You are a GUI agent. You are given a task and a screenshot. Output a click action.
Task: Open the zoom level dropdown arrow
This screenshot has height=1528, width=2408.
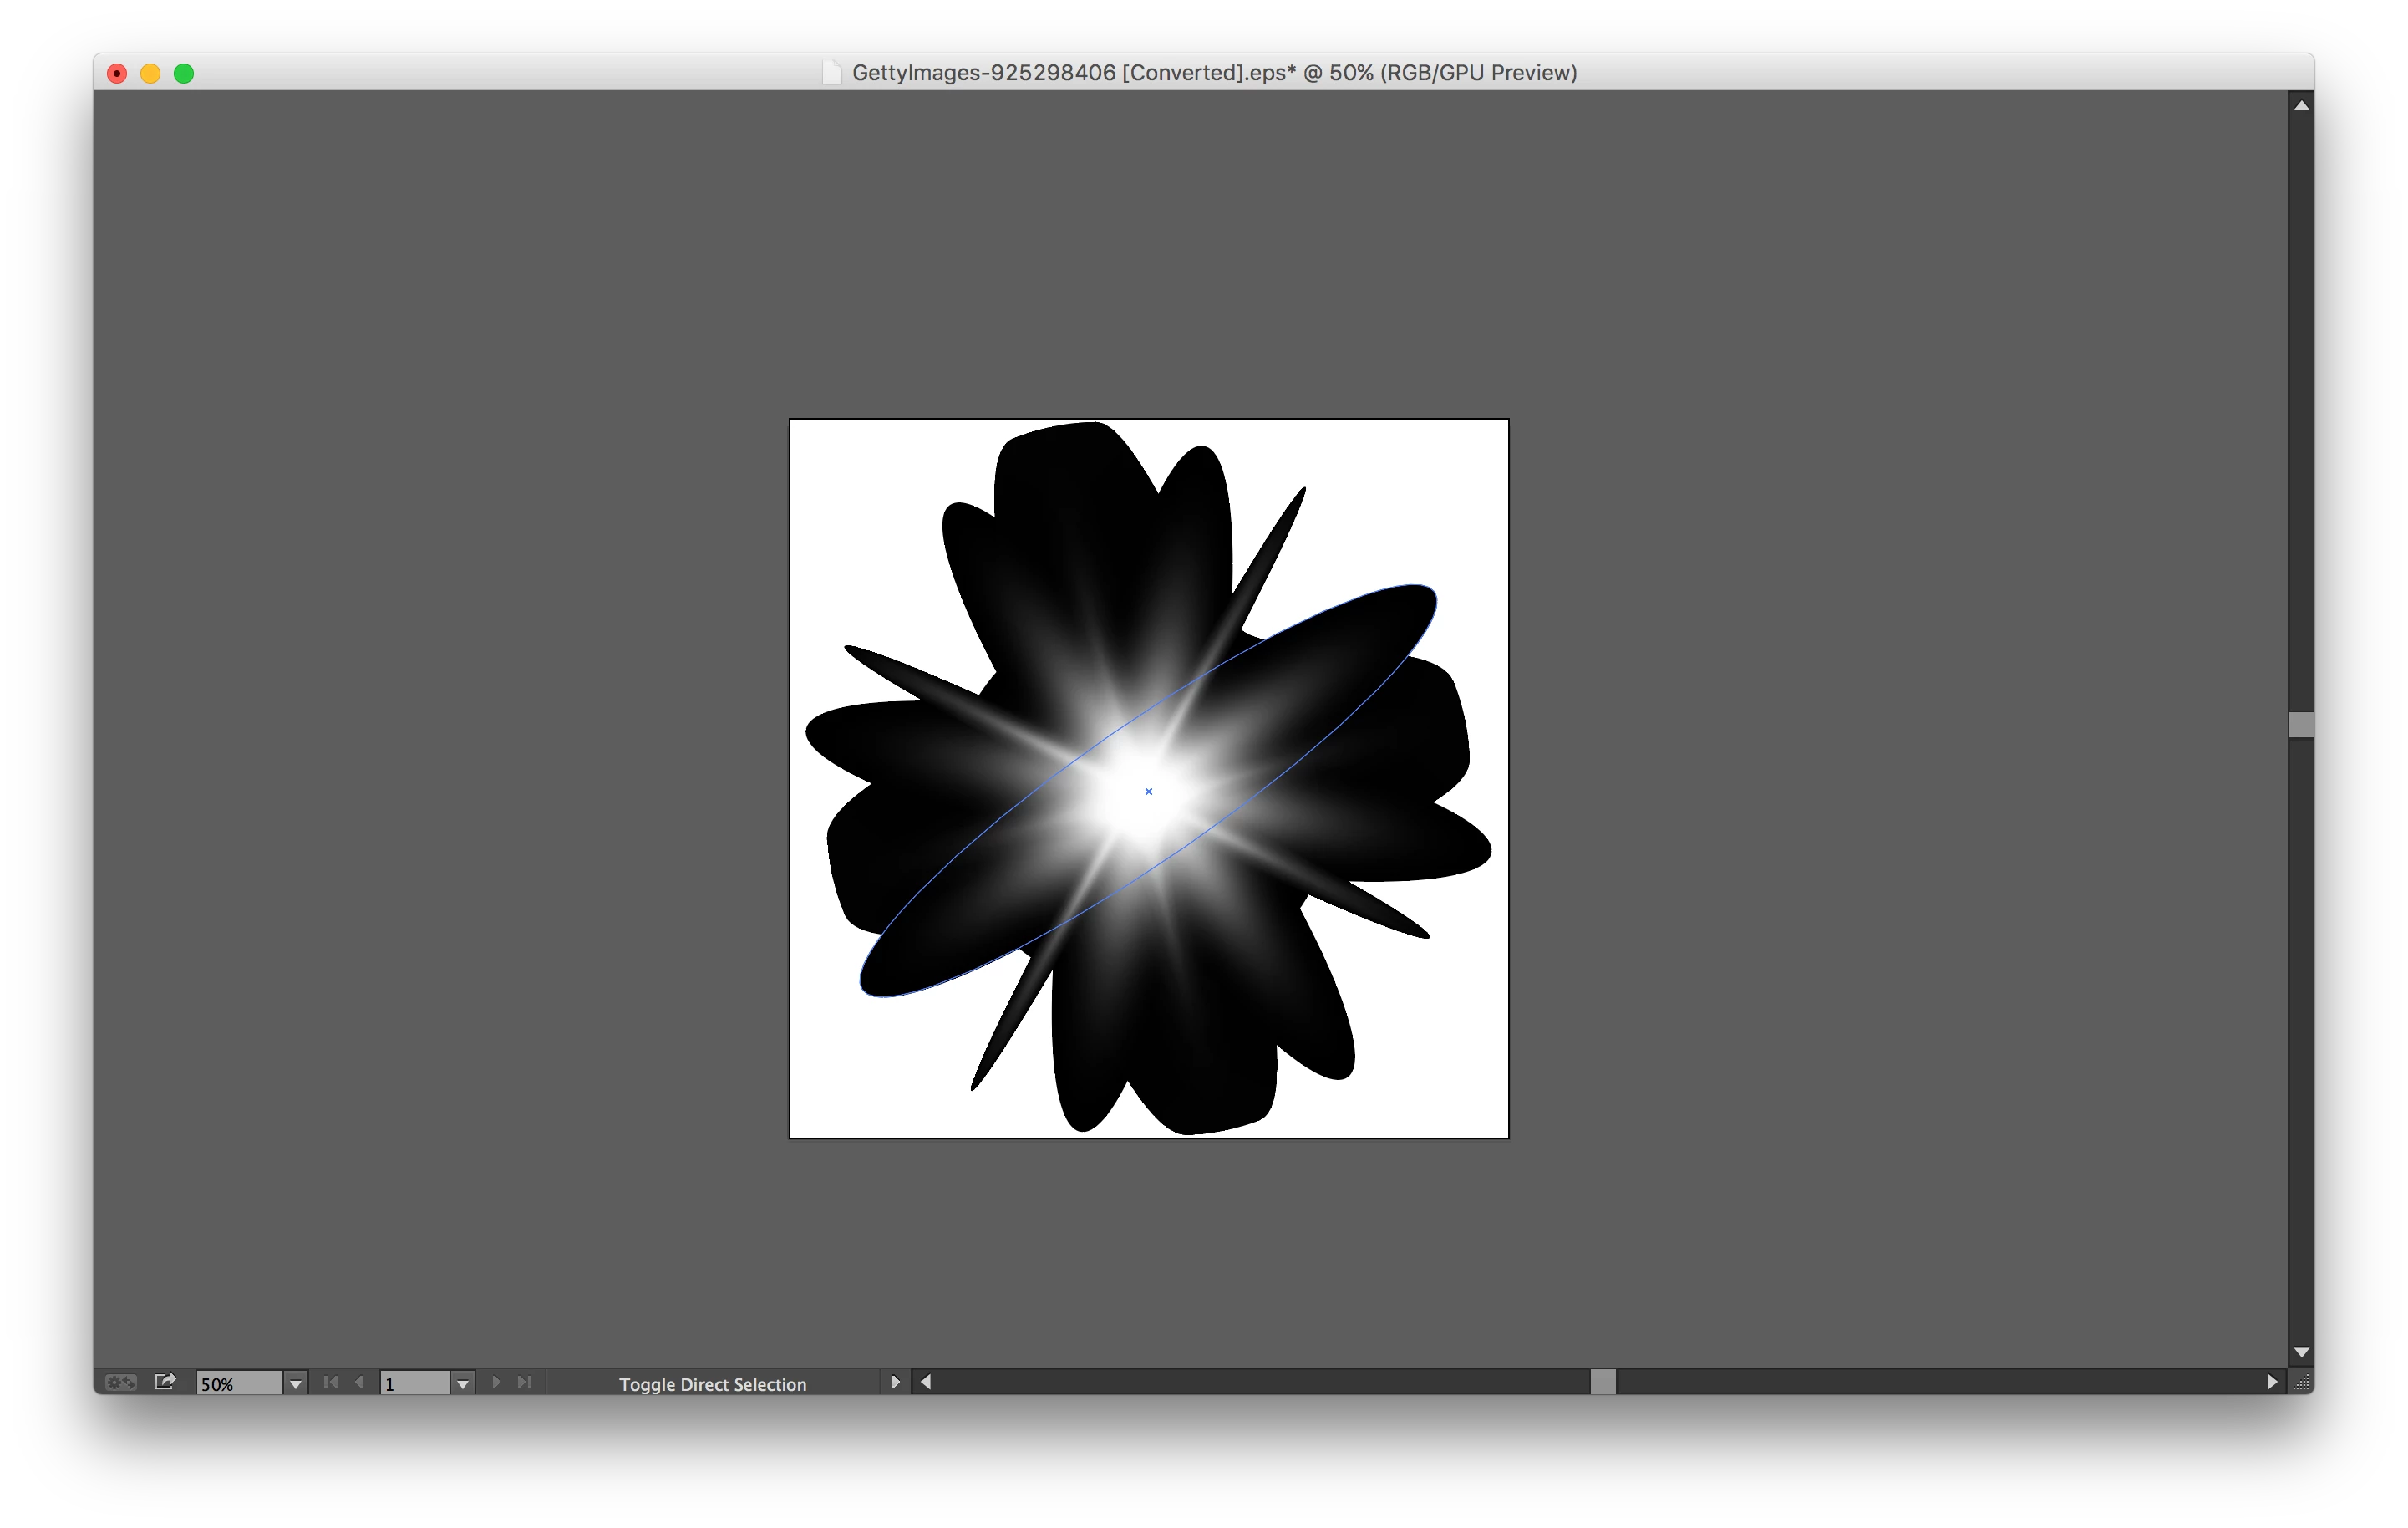click(x=295, y=1384)
